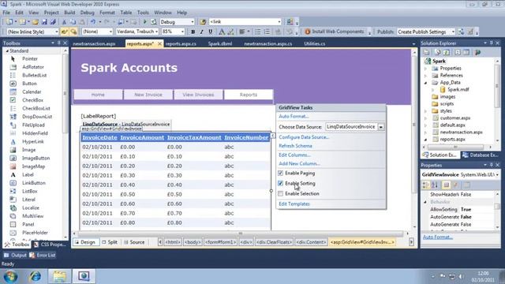Click Configure Data Source link
505x284 pixels.
coord(304,137)
